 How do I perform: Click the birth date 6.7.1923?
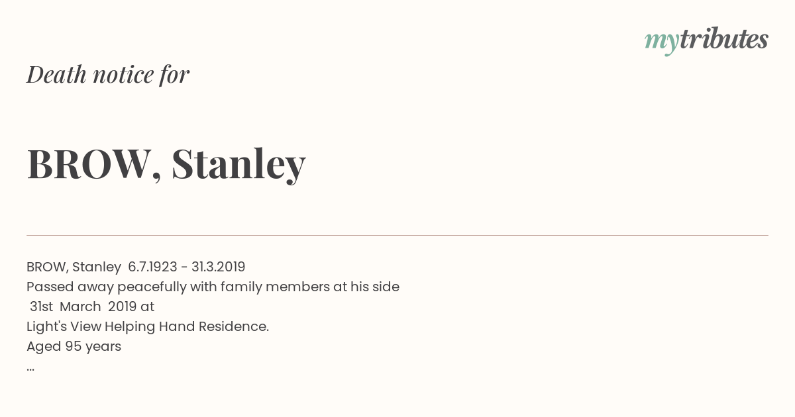click(x=152, y=267)
